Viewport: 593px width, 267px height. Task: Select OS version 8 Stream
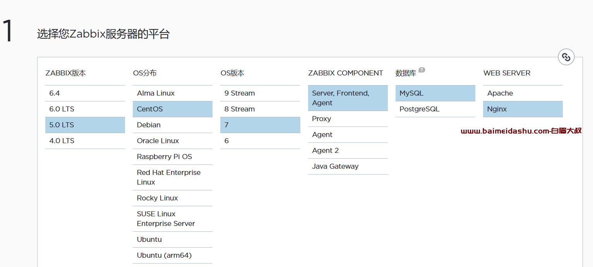(260, 109)
